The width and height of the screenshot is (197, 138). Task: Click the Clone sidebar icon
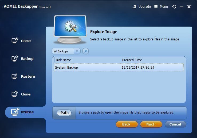(x=15, y=94)
